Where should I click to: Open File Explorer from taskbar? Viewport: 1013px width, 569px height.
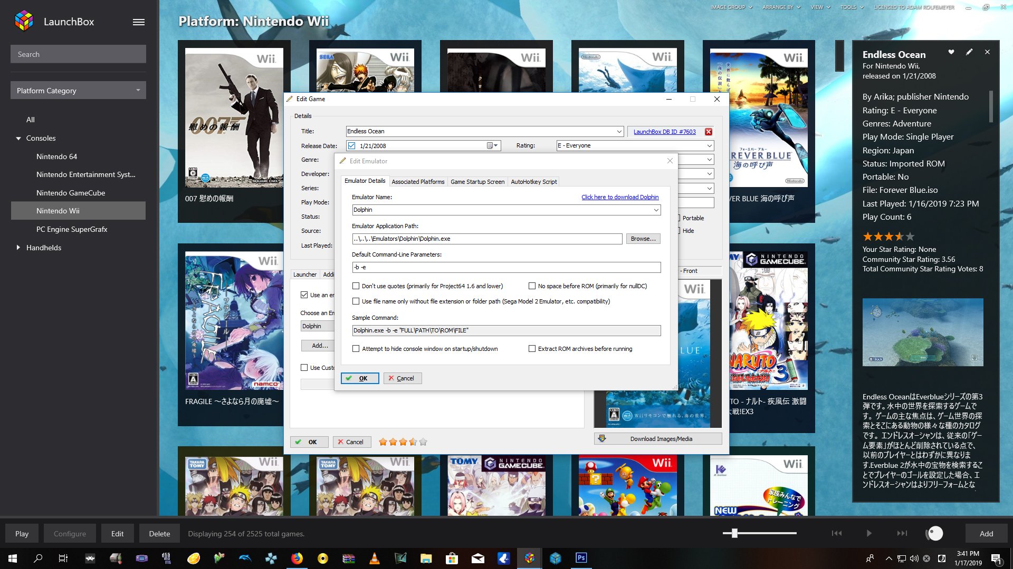426,558
